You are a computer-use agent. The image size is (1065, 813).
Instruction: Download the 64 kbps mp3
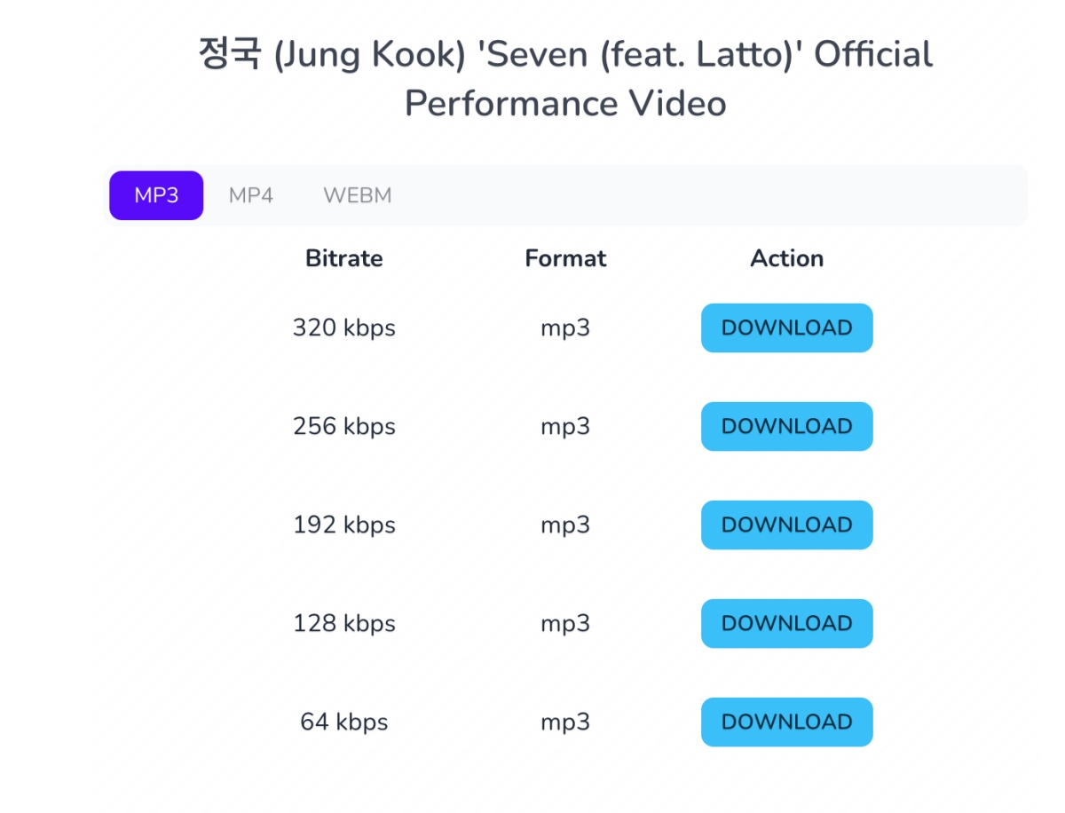(x=786, y=722)
